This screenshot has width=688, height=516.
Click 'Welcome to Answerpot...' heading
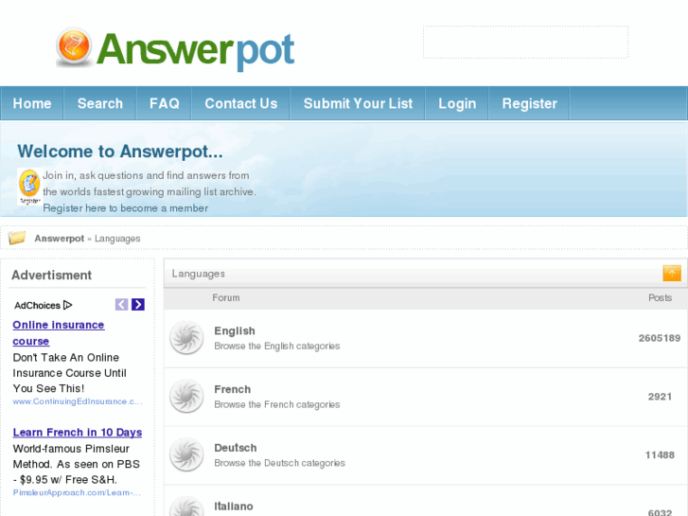point(120,151)
